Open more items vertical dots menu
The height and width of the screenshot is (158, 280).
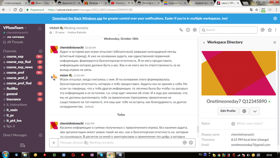(276, 30)
